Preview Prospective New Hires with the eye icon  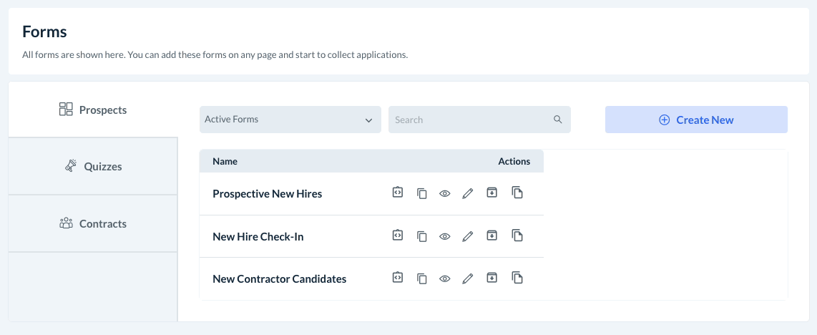(445, 194)
